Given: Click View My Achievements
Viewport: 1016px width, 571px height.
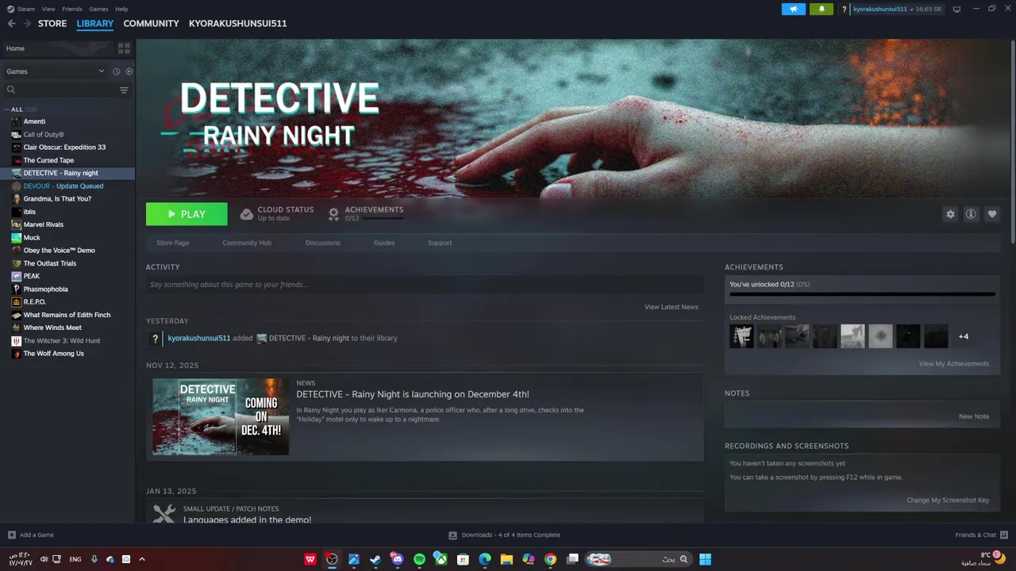Looking at the screenshot, I should 954,364.
